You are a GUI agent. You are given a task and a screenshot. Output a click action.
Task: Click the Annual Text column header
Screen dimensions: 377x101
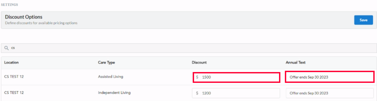click(295, 62)
